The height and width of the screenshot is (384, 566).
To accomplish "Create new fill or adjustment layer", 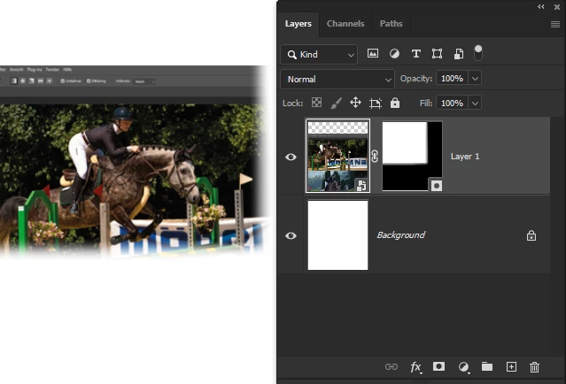I will [463, 367].
